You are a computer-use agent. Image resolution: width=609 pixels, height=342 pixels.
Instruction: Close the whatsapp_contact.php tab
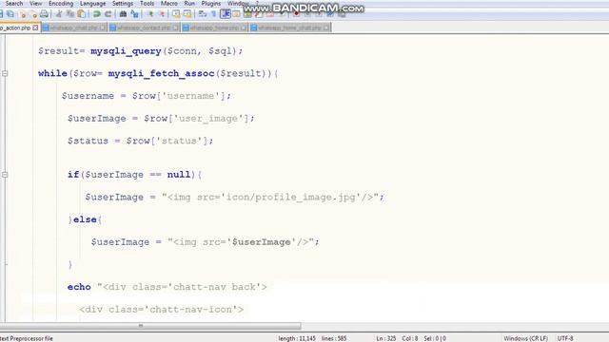pyautogui.click(x=175, y=28)
